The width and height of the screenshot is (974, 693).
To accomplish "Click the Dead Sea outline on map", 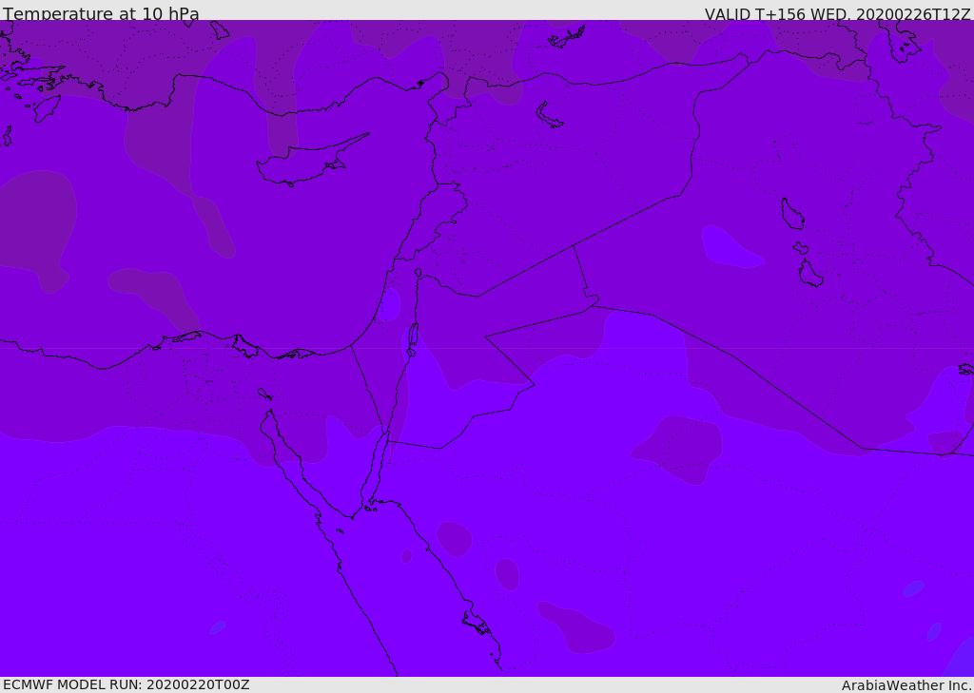I will [413, 339].
